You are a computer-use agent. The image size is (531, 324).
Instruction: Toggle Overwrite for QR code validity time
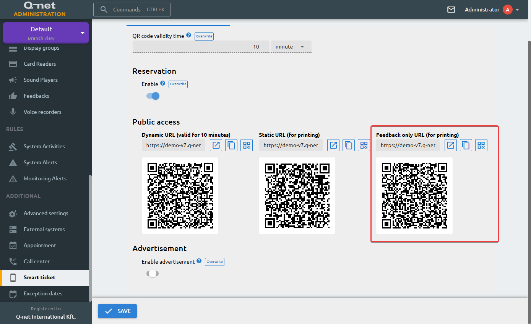coord(204,36)
